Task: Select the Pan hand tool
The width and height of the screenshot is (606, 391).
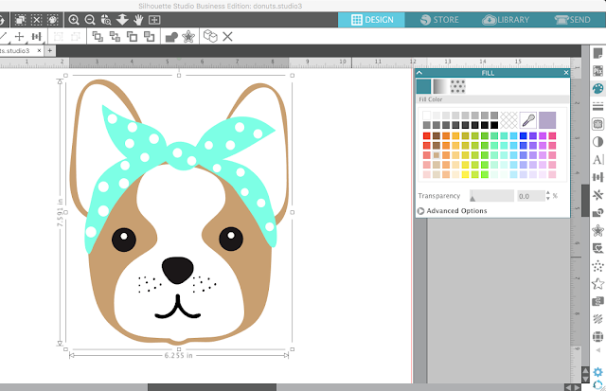Action: click(x=138, y=19)
